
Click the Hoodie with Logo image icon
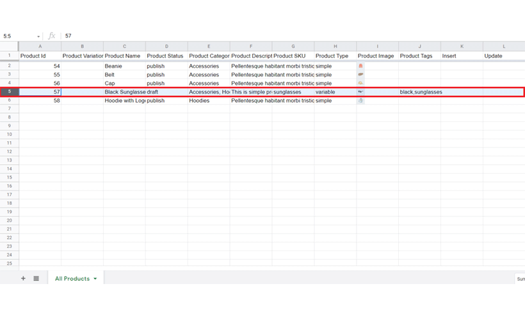click(x=361, y=100)
